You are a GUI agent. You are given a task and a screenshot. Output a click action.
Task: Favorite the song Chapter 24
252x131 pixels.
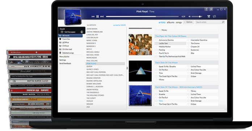coord(188,47)
